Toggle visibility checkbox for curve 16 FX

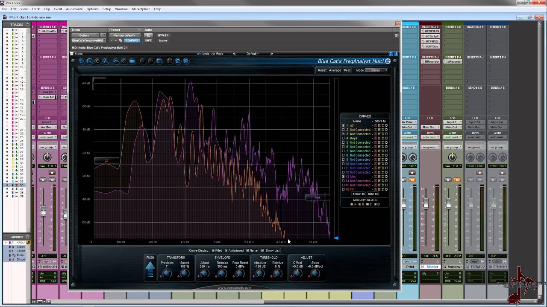(x=343, y=189)
